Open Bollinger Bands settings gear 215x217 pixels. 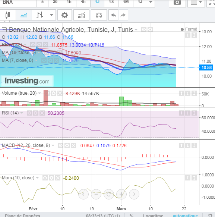pyautogui.click(x=39, y=45)
